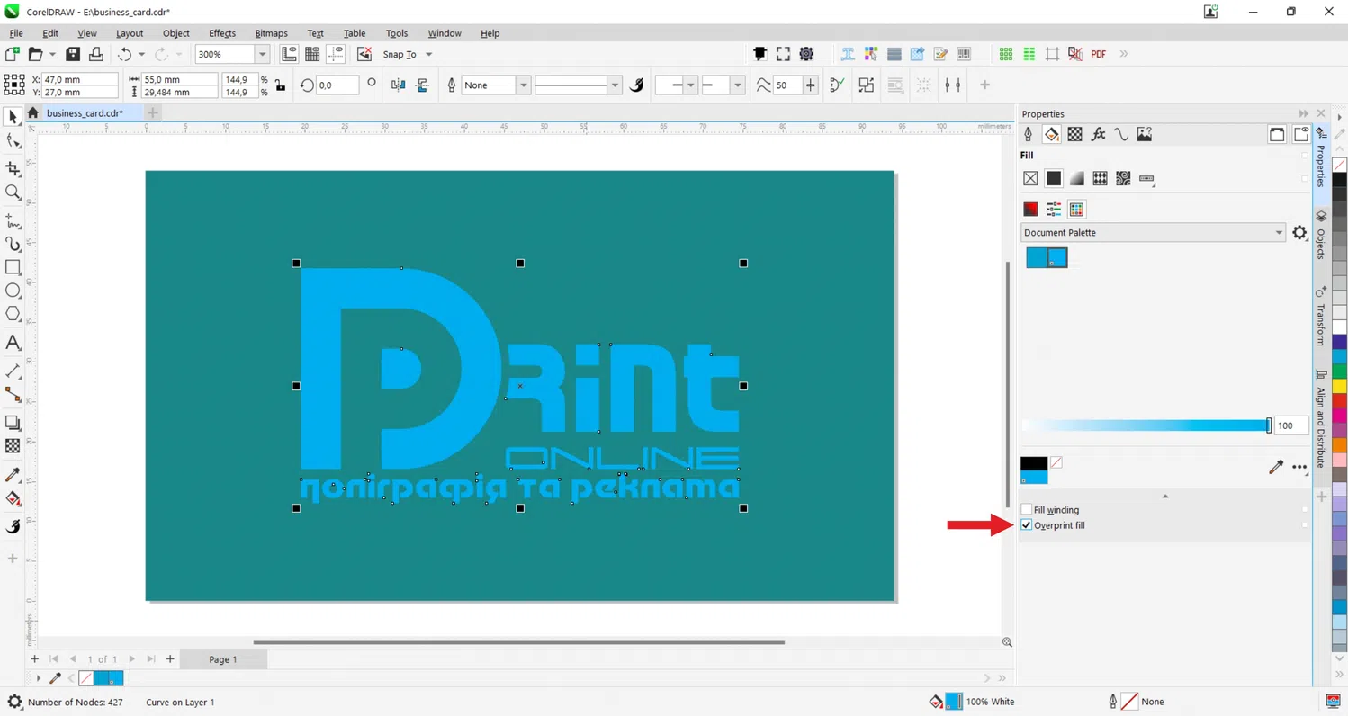Open the Tools menu
This screenshot has height=716, width=1348.
click(397, 33)
